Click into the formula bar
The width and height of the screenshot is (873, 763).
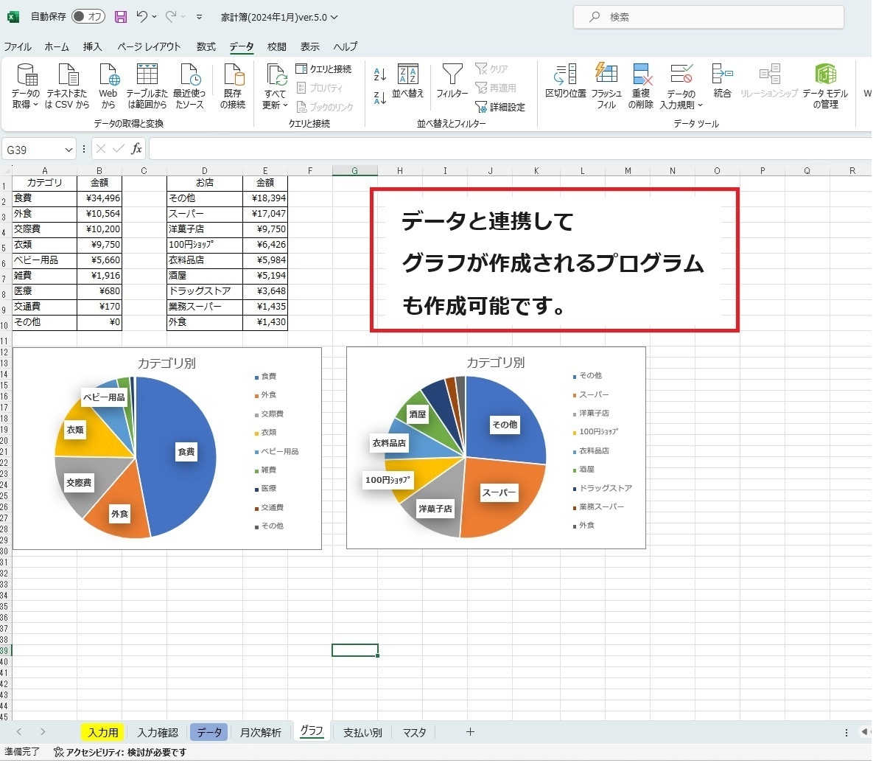point(510,149)
